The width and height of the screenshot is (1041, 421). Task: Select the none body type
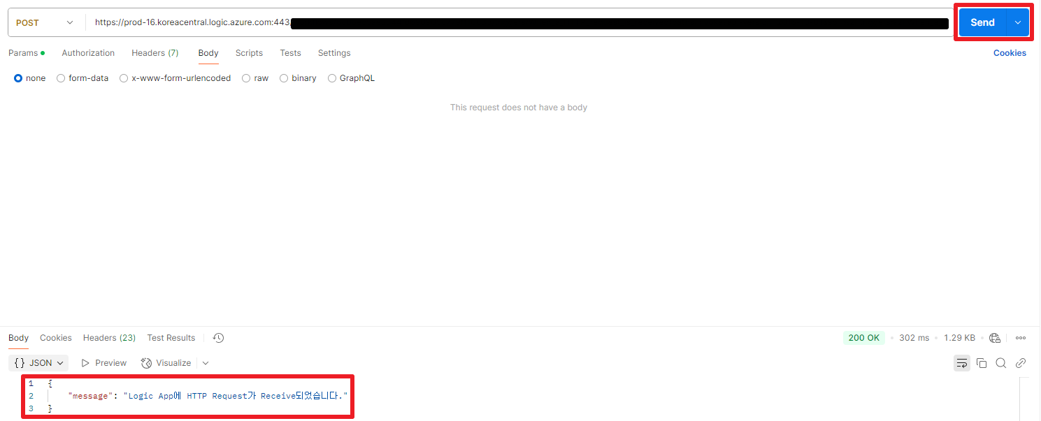(x=29, y=78)
